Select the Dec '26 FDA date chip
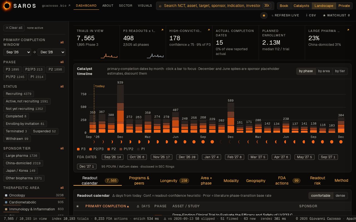The width and height of the screenshot is (356, 222). coord(187,157)
